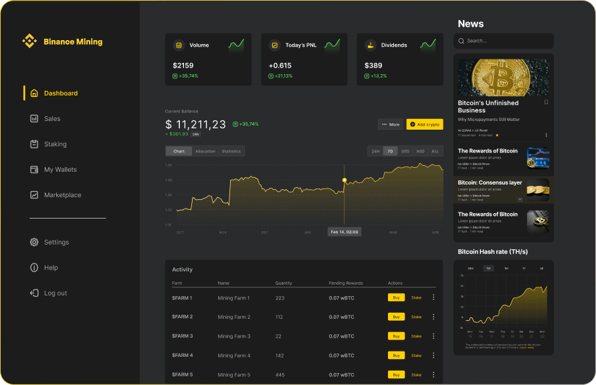Viewport: 596px width, 385px height.
Task: Click the Log out door icon
Action: tap(34, 293)
